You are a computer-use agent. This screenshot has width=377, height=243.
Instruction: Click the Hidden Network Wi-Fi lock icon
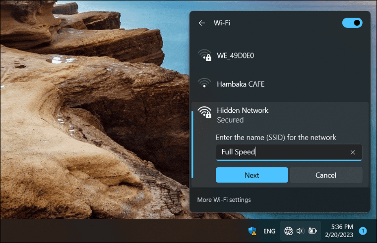point(204,112)
